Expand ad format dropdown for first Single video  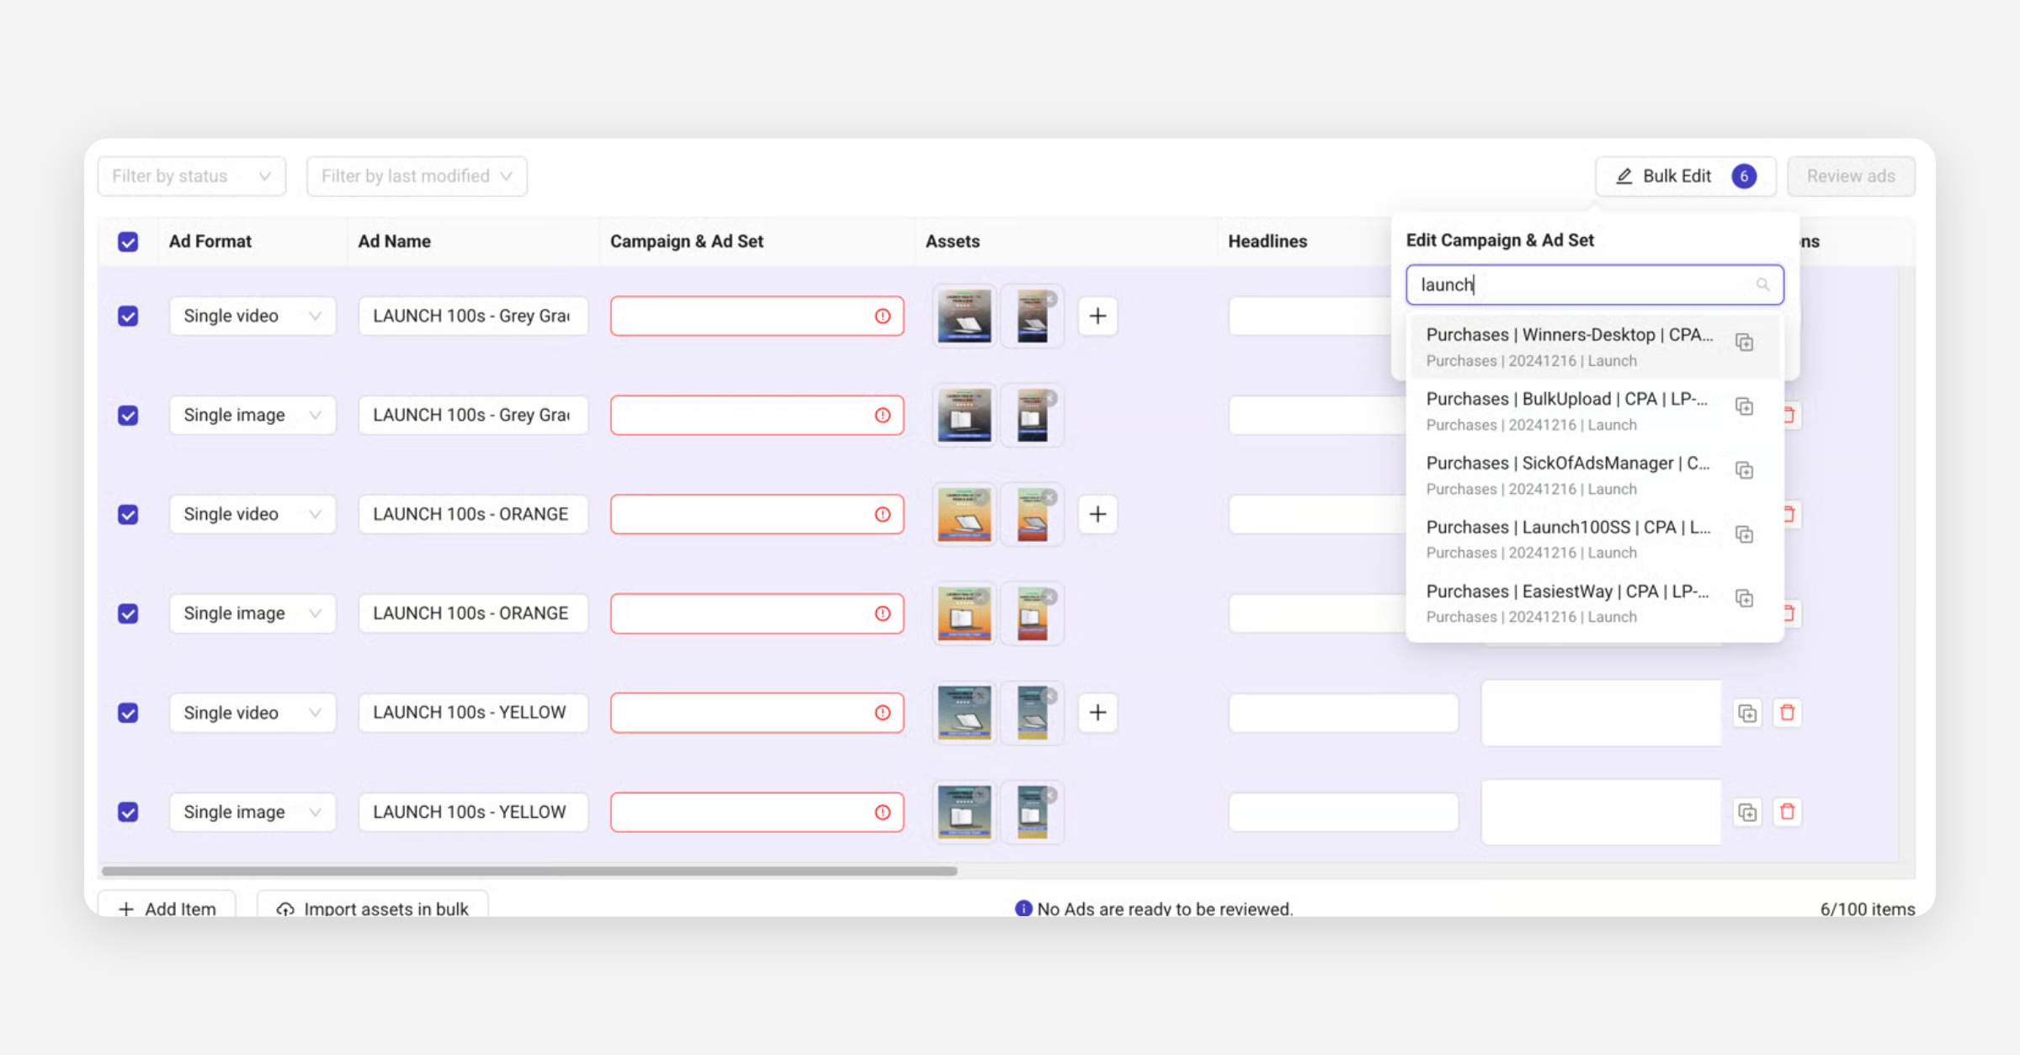(252, 316)
